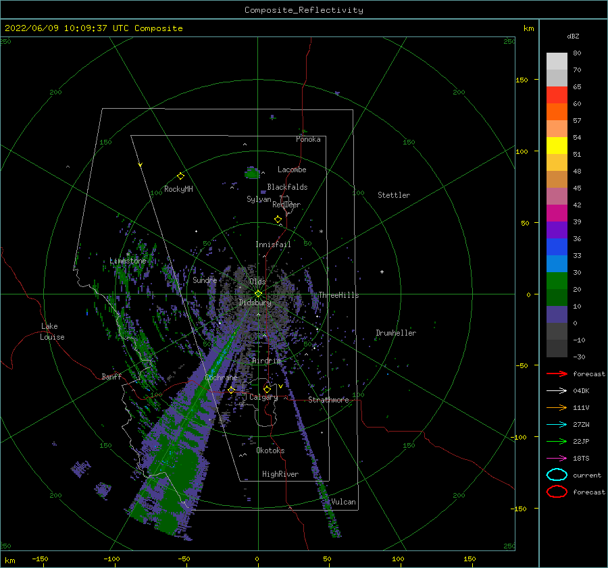The width and height of the screenshot is (608, 568).
Task: Click the Cochrane city label
Action: [x=221, y=378]
